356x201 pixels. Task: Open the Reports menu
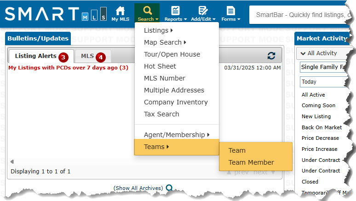click(176, 14)
